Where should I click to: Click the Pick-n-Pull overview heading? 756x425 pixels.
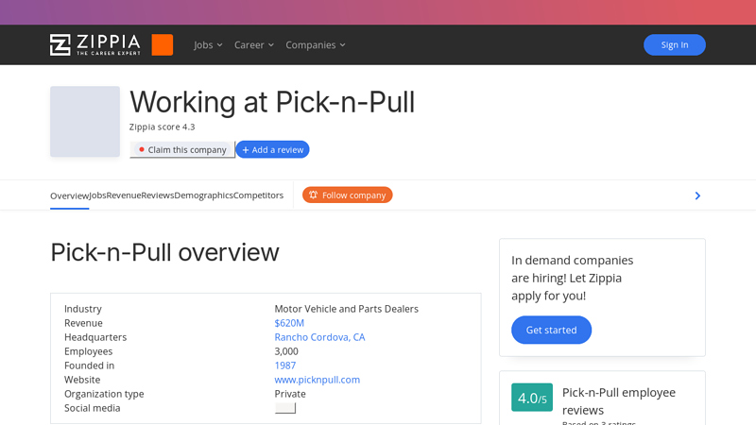(x=164, y=252)
